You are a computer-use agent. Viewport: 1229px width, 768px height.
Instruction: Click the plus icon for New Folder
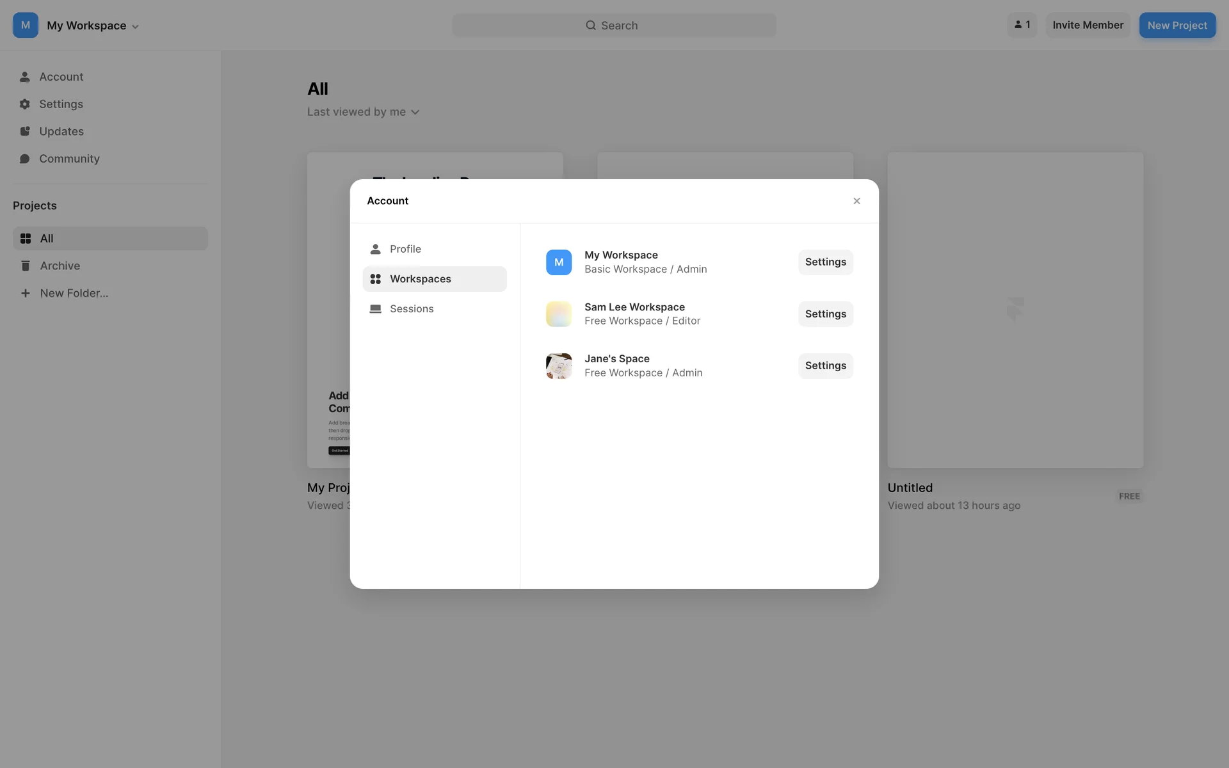coord(26,293)
